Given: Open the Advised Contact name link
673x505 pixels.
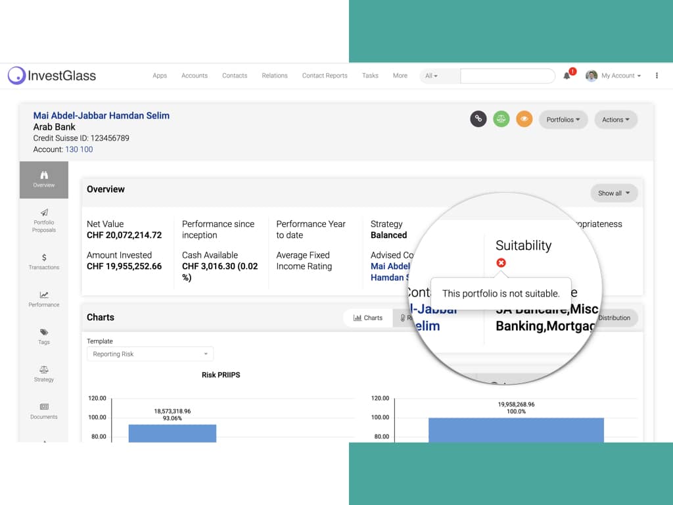Looking at the screenshot, I should pos(390,272).
